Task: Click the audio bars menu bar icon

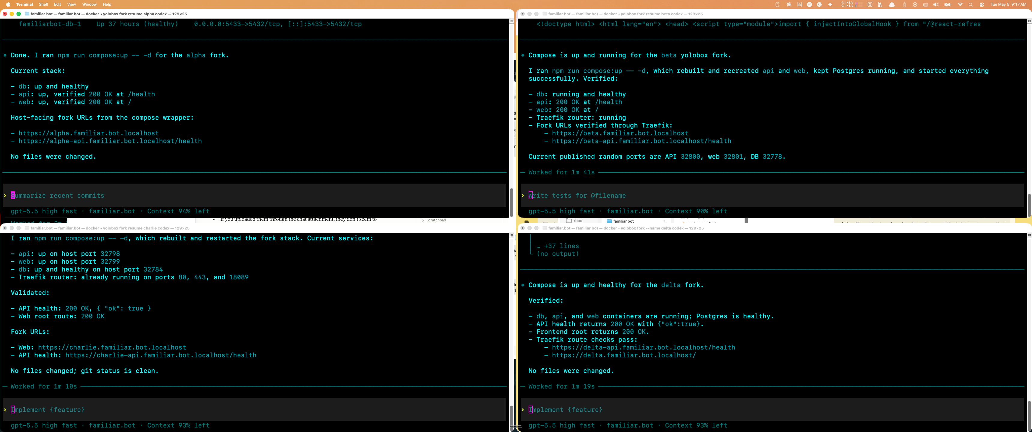Action: pyautogui.click(x=799, y=4)
